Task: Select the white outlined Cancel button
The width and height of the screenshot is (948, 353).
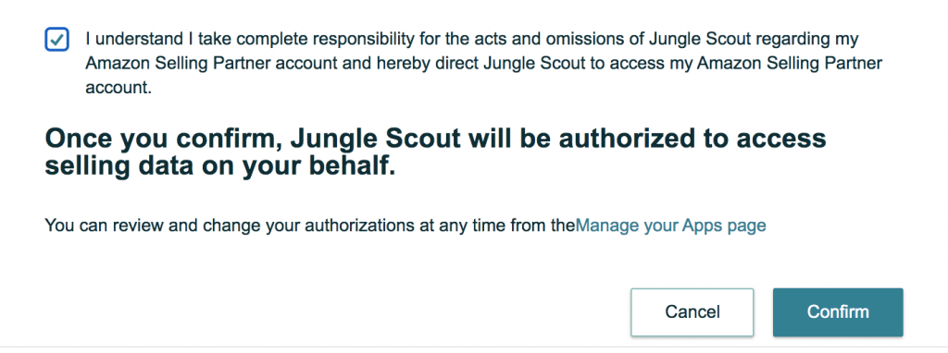Action: pyautogui.click(x=692, y=312)
